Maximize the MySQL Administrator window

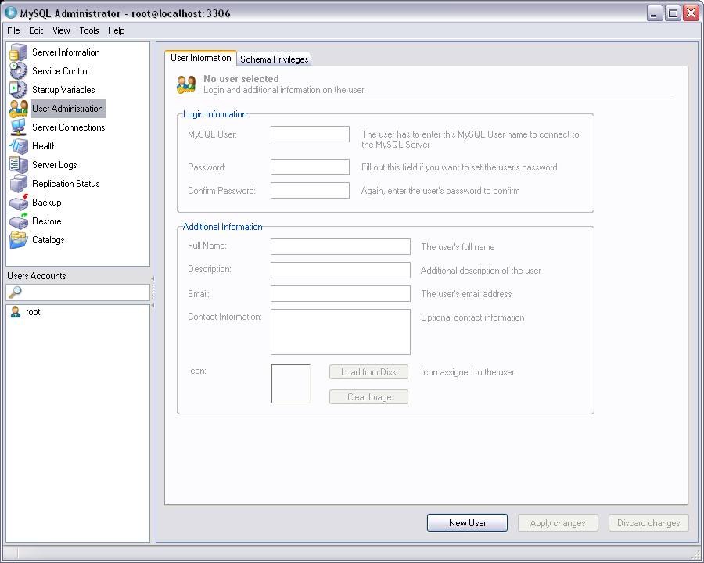point(673,13)
